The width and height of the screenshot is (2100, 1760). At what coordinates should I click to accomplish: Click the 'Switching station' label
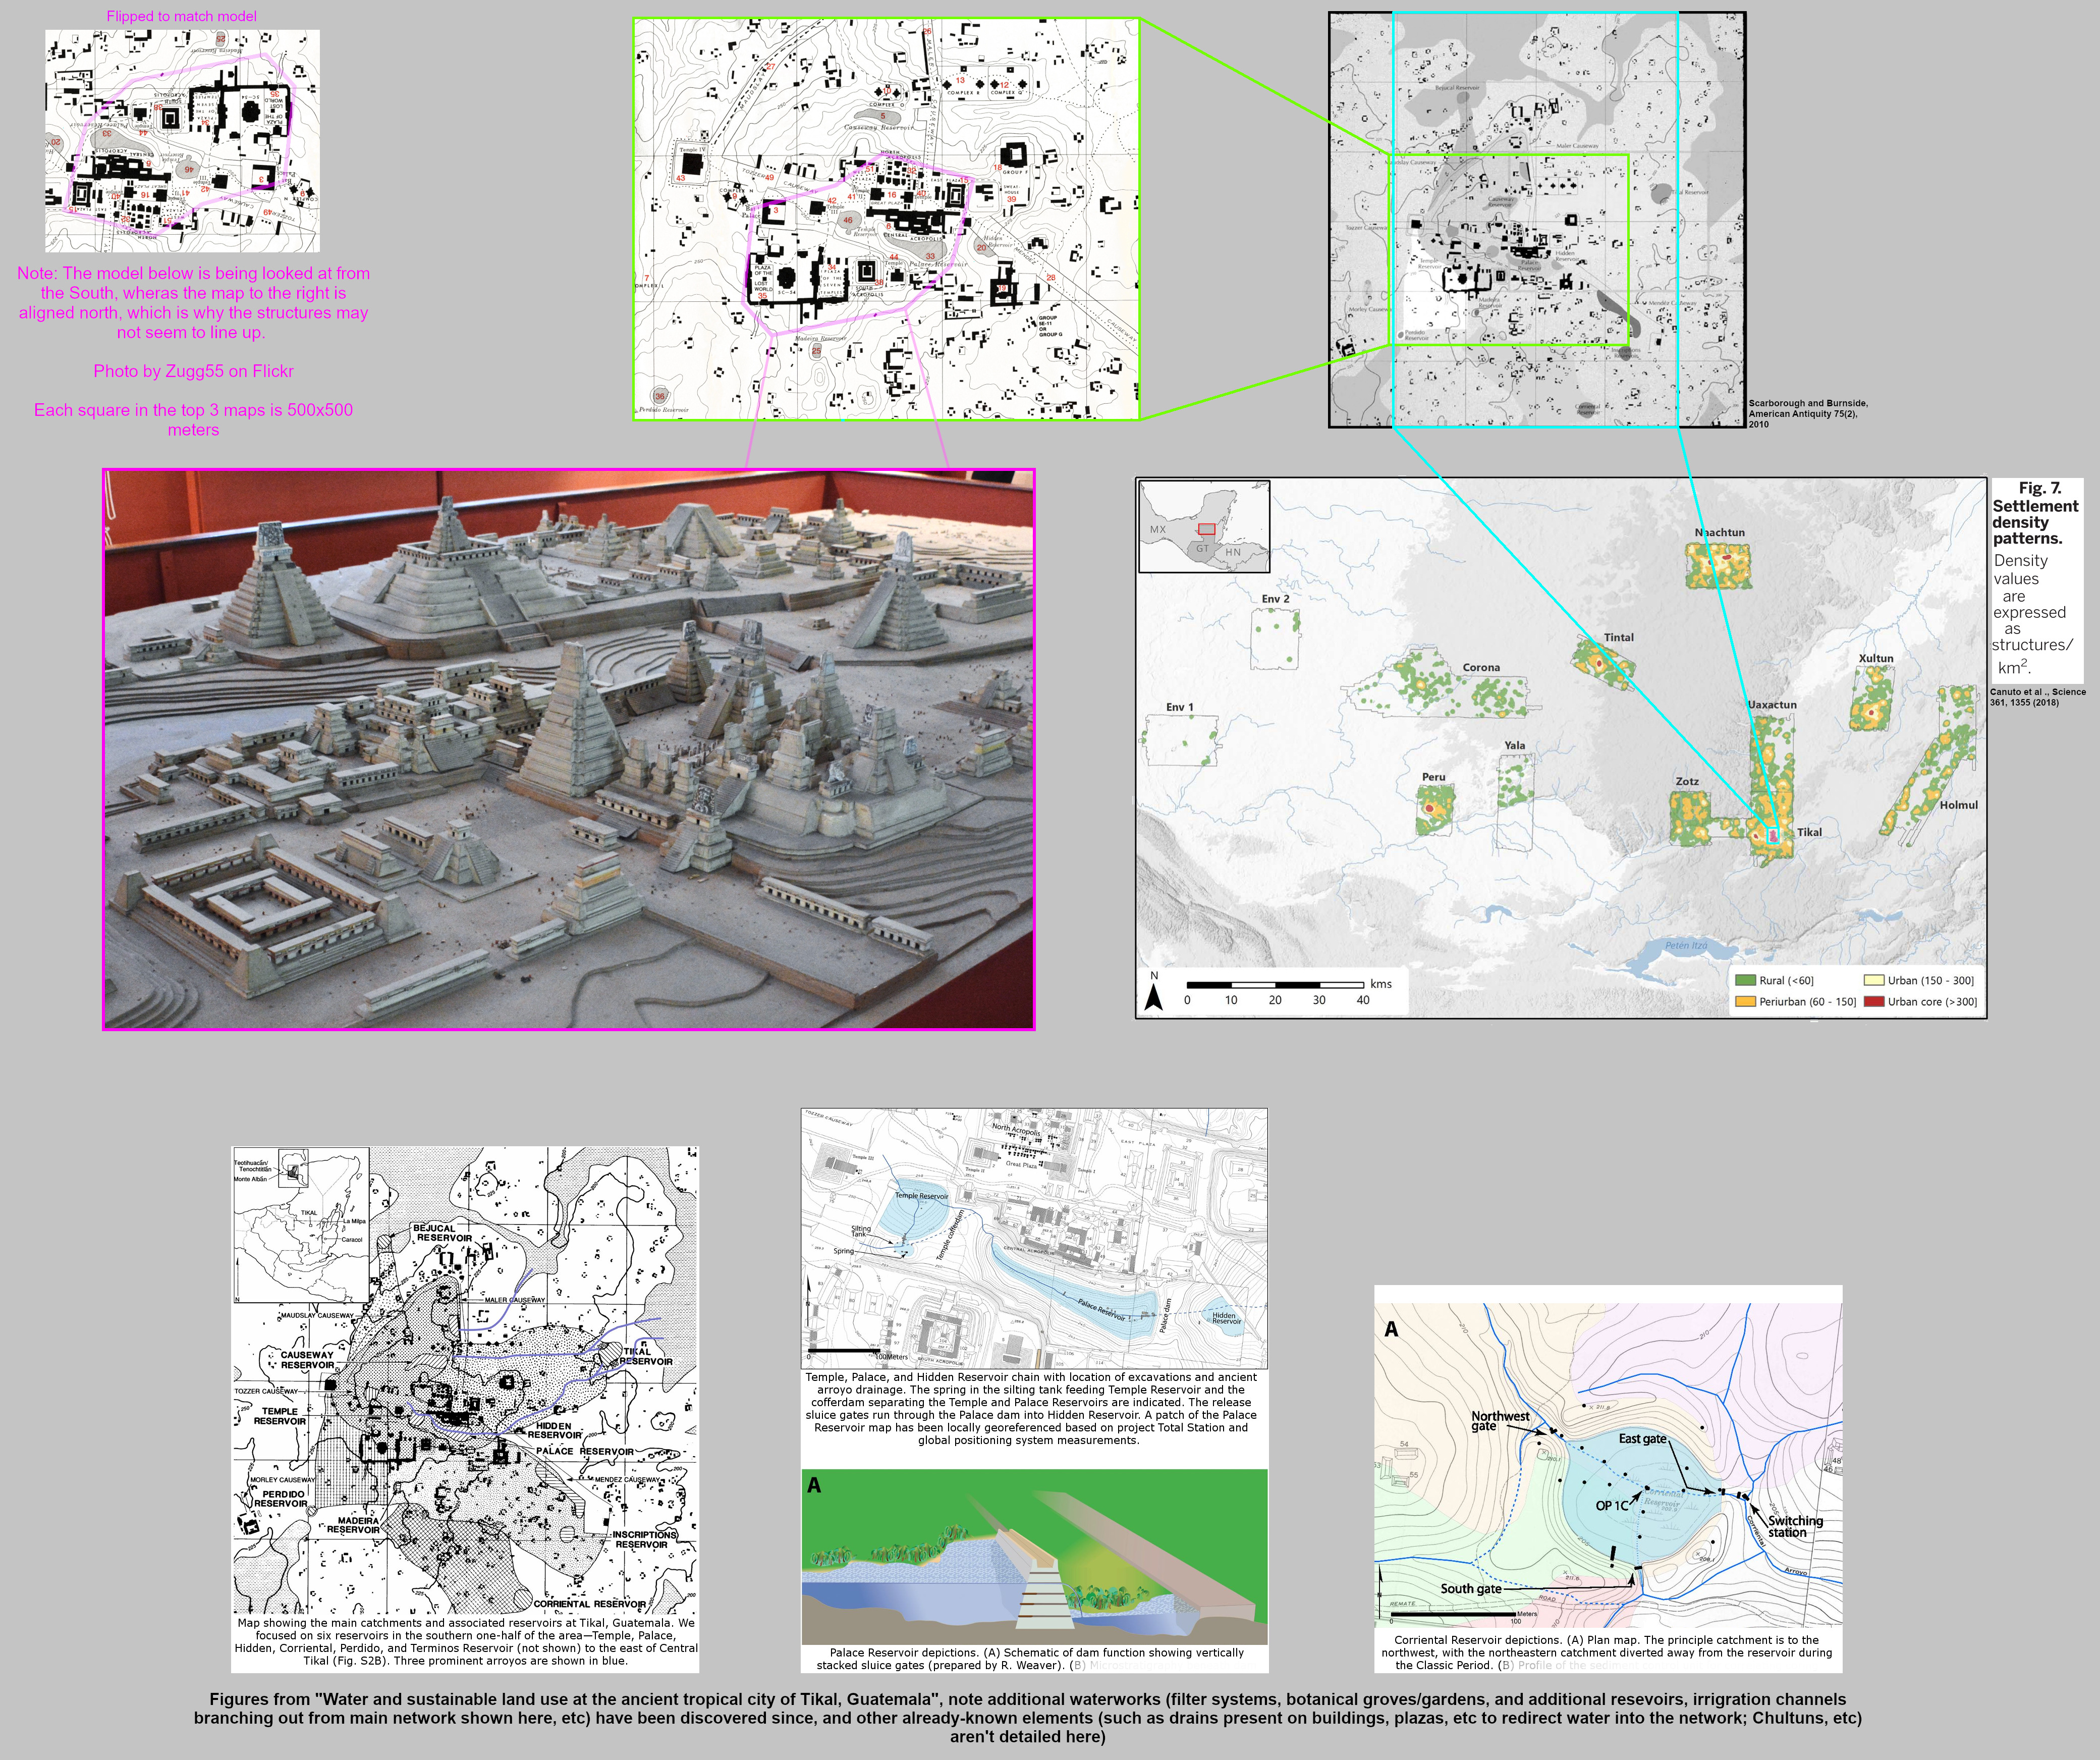click(x=1796, y=1526)
